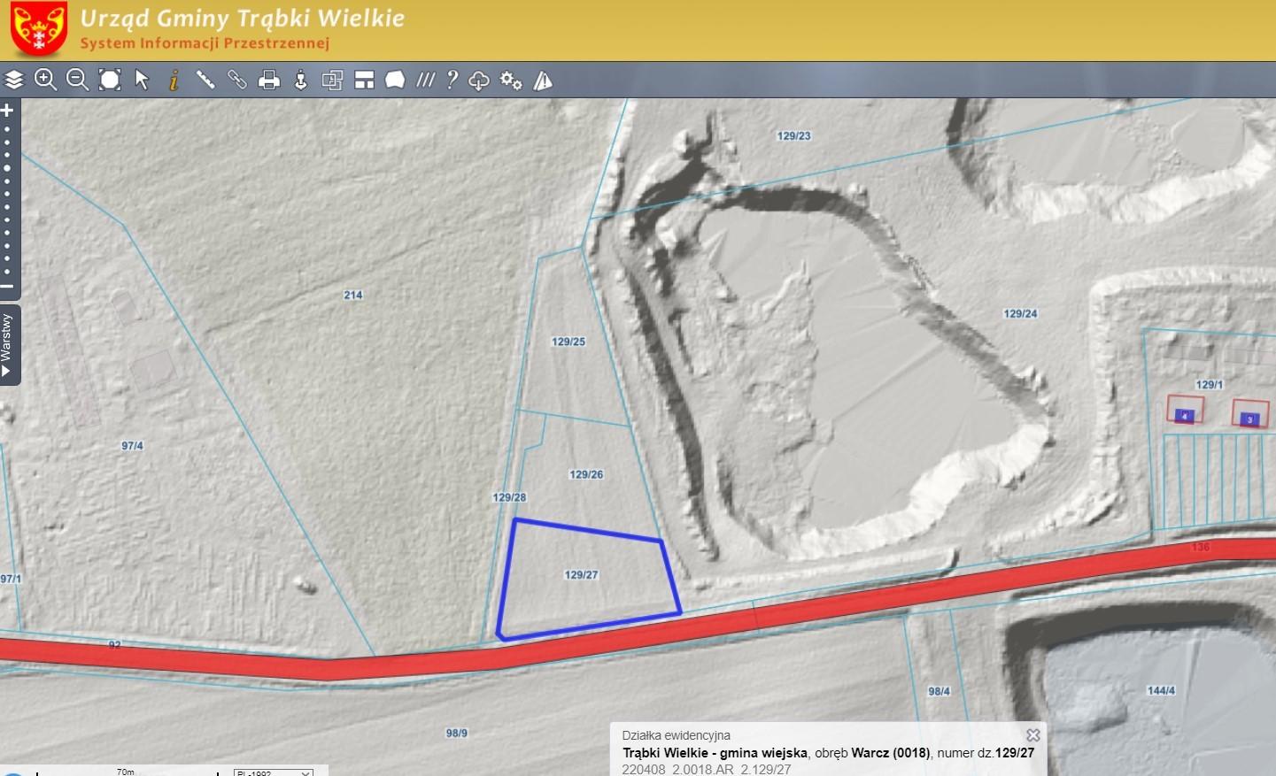
Task: Open the chain link share tool
Action: pyautogui.click(x=237, y=80)
